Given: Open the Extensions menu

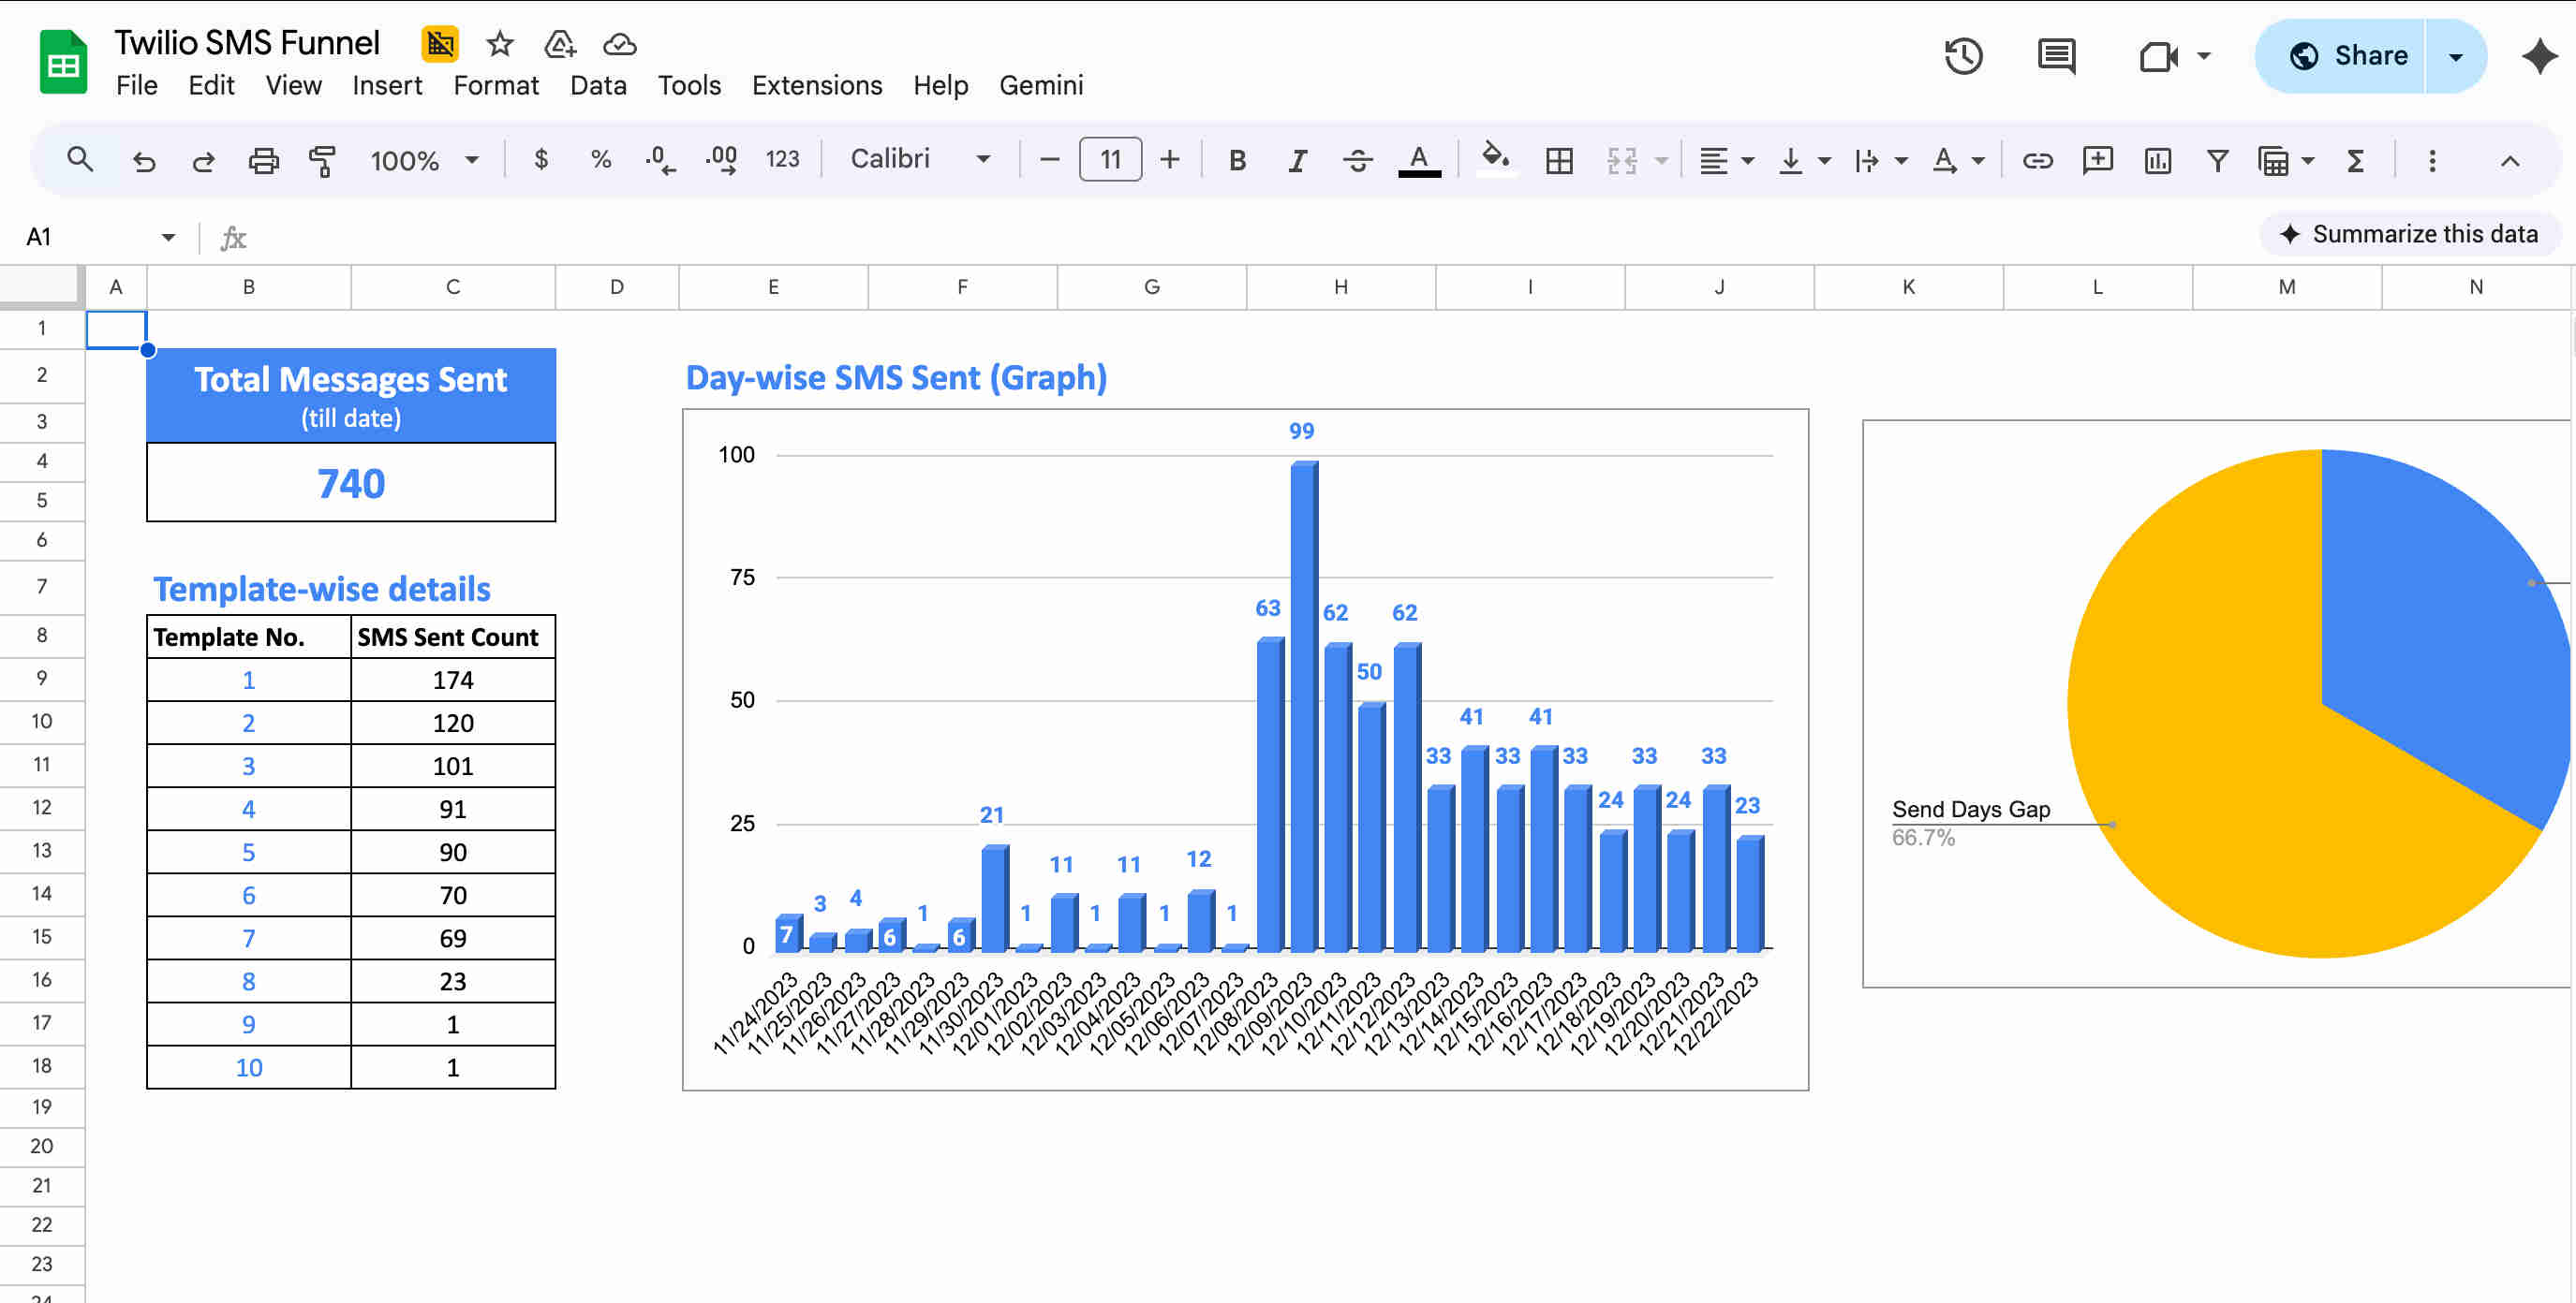Looking at the screenshot, I should click(x=816, y=85).
